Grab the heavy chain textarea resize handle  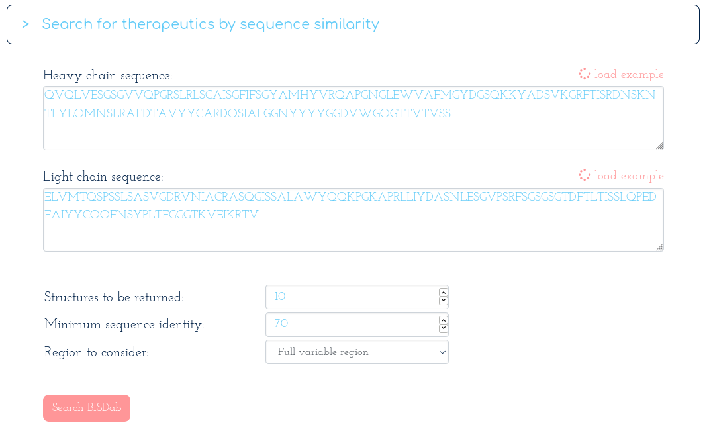click(x=659, y=146)
